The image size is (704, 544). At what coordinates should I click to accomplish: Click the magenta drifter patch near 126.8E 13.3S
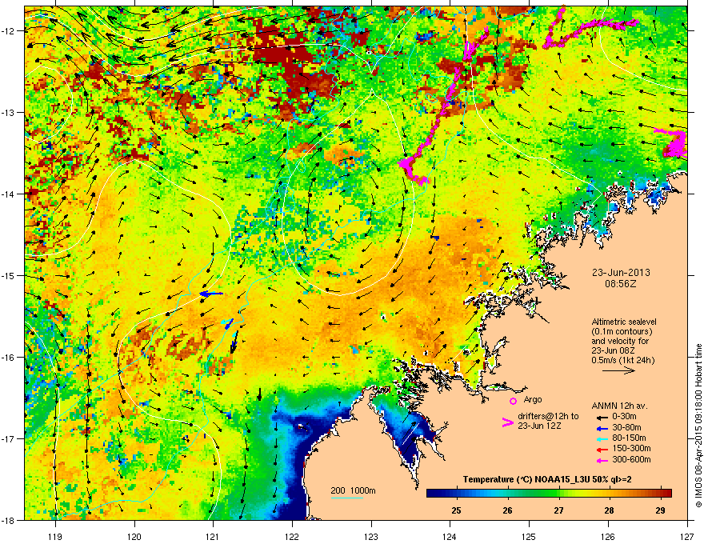click(675, 144)
